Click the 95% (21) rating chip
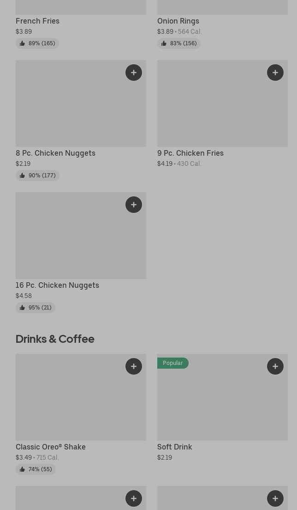This screenshot has width=297, height=510. [x=36, y=308]
